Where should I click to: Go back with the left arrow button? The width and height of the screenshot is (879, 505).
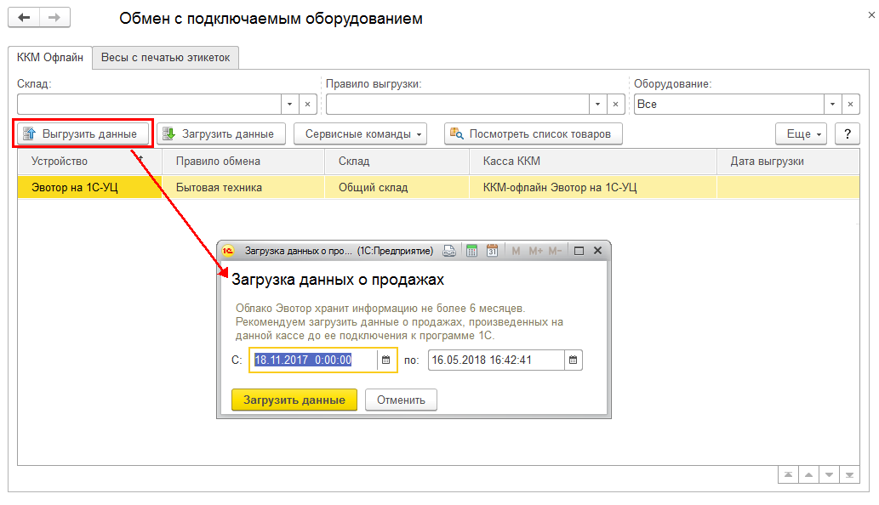click(x=24, y=17)
